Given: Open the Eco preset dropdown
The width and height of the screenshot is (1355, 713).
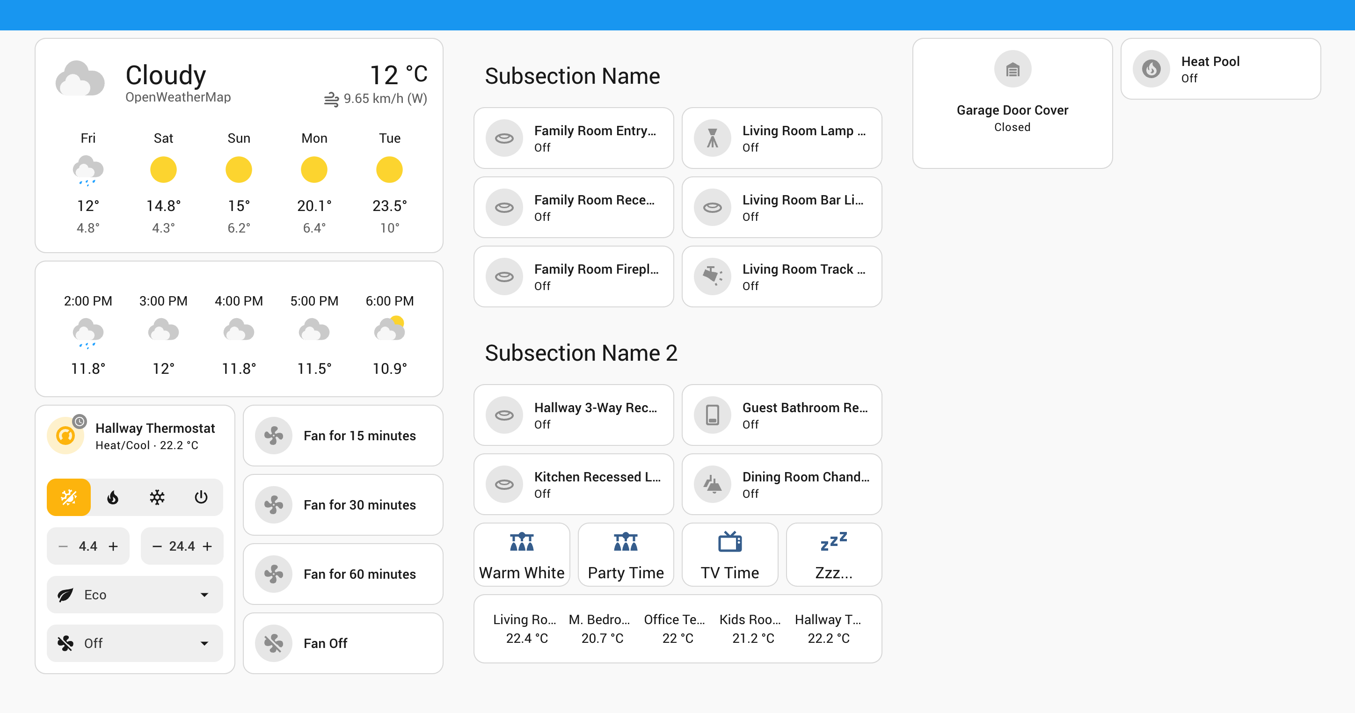Looking at the screenshot, I should click(134, 595).
